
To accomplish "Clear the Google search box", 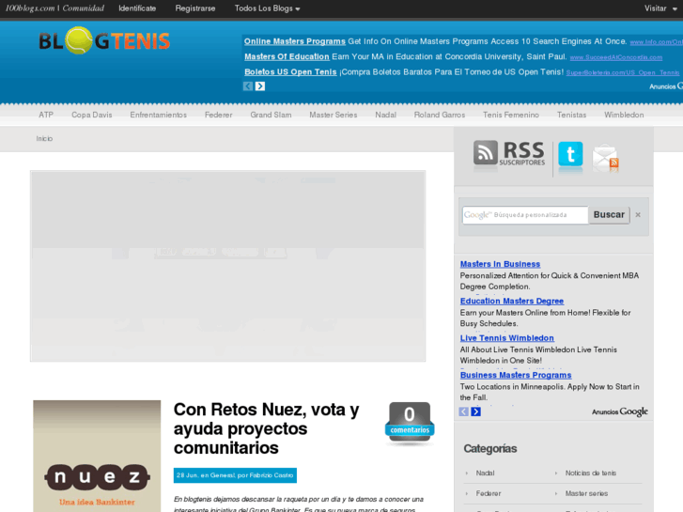I will click(638, 215).
